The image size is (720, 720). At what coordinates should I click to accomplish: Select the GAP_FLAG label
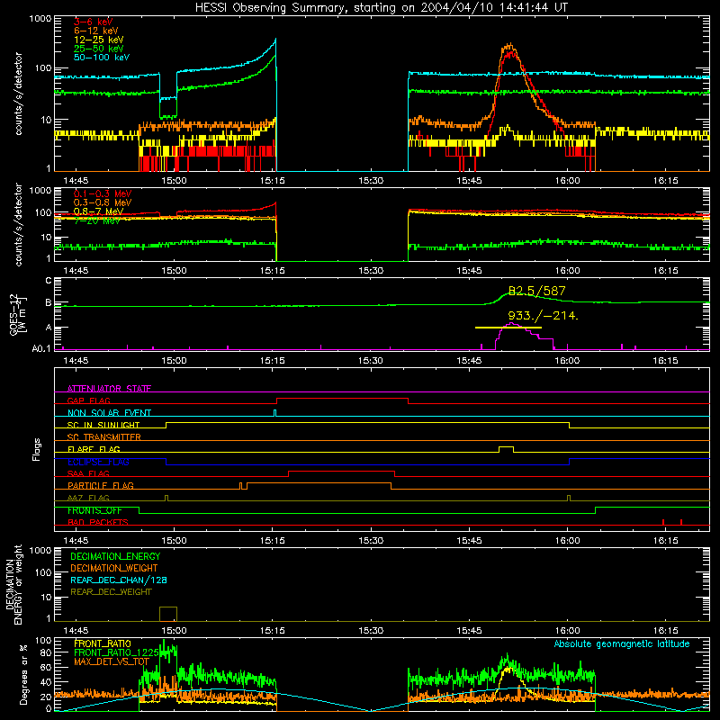[88, 400]
